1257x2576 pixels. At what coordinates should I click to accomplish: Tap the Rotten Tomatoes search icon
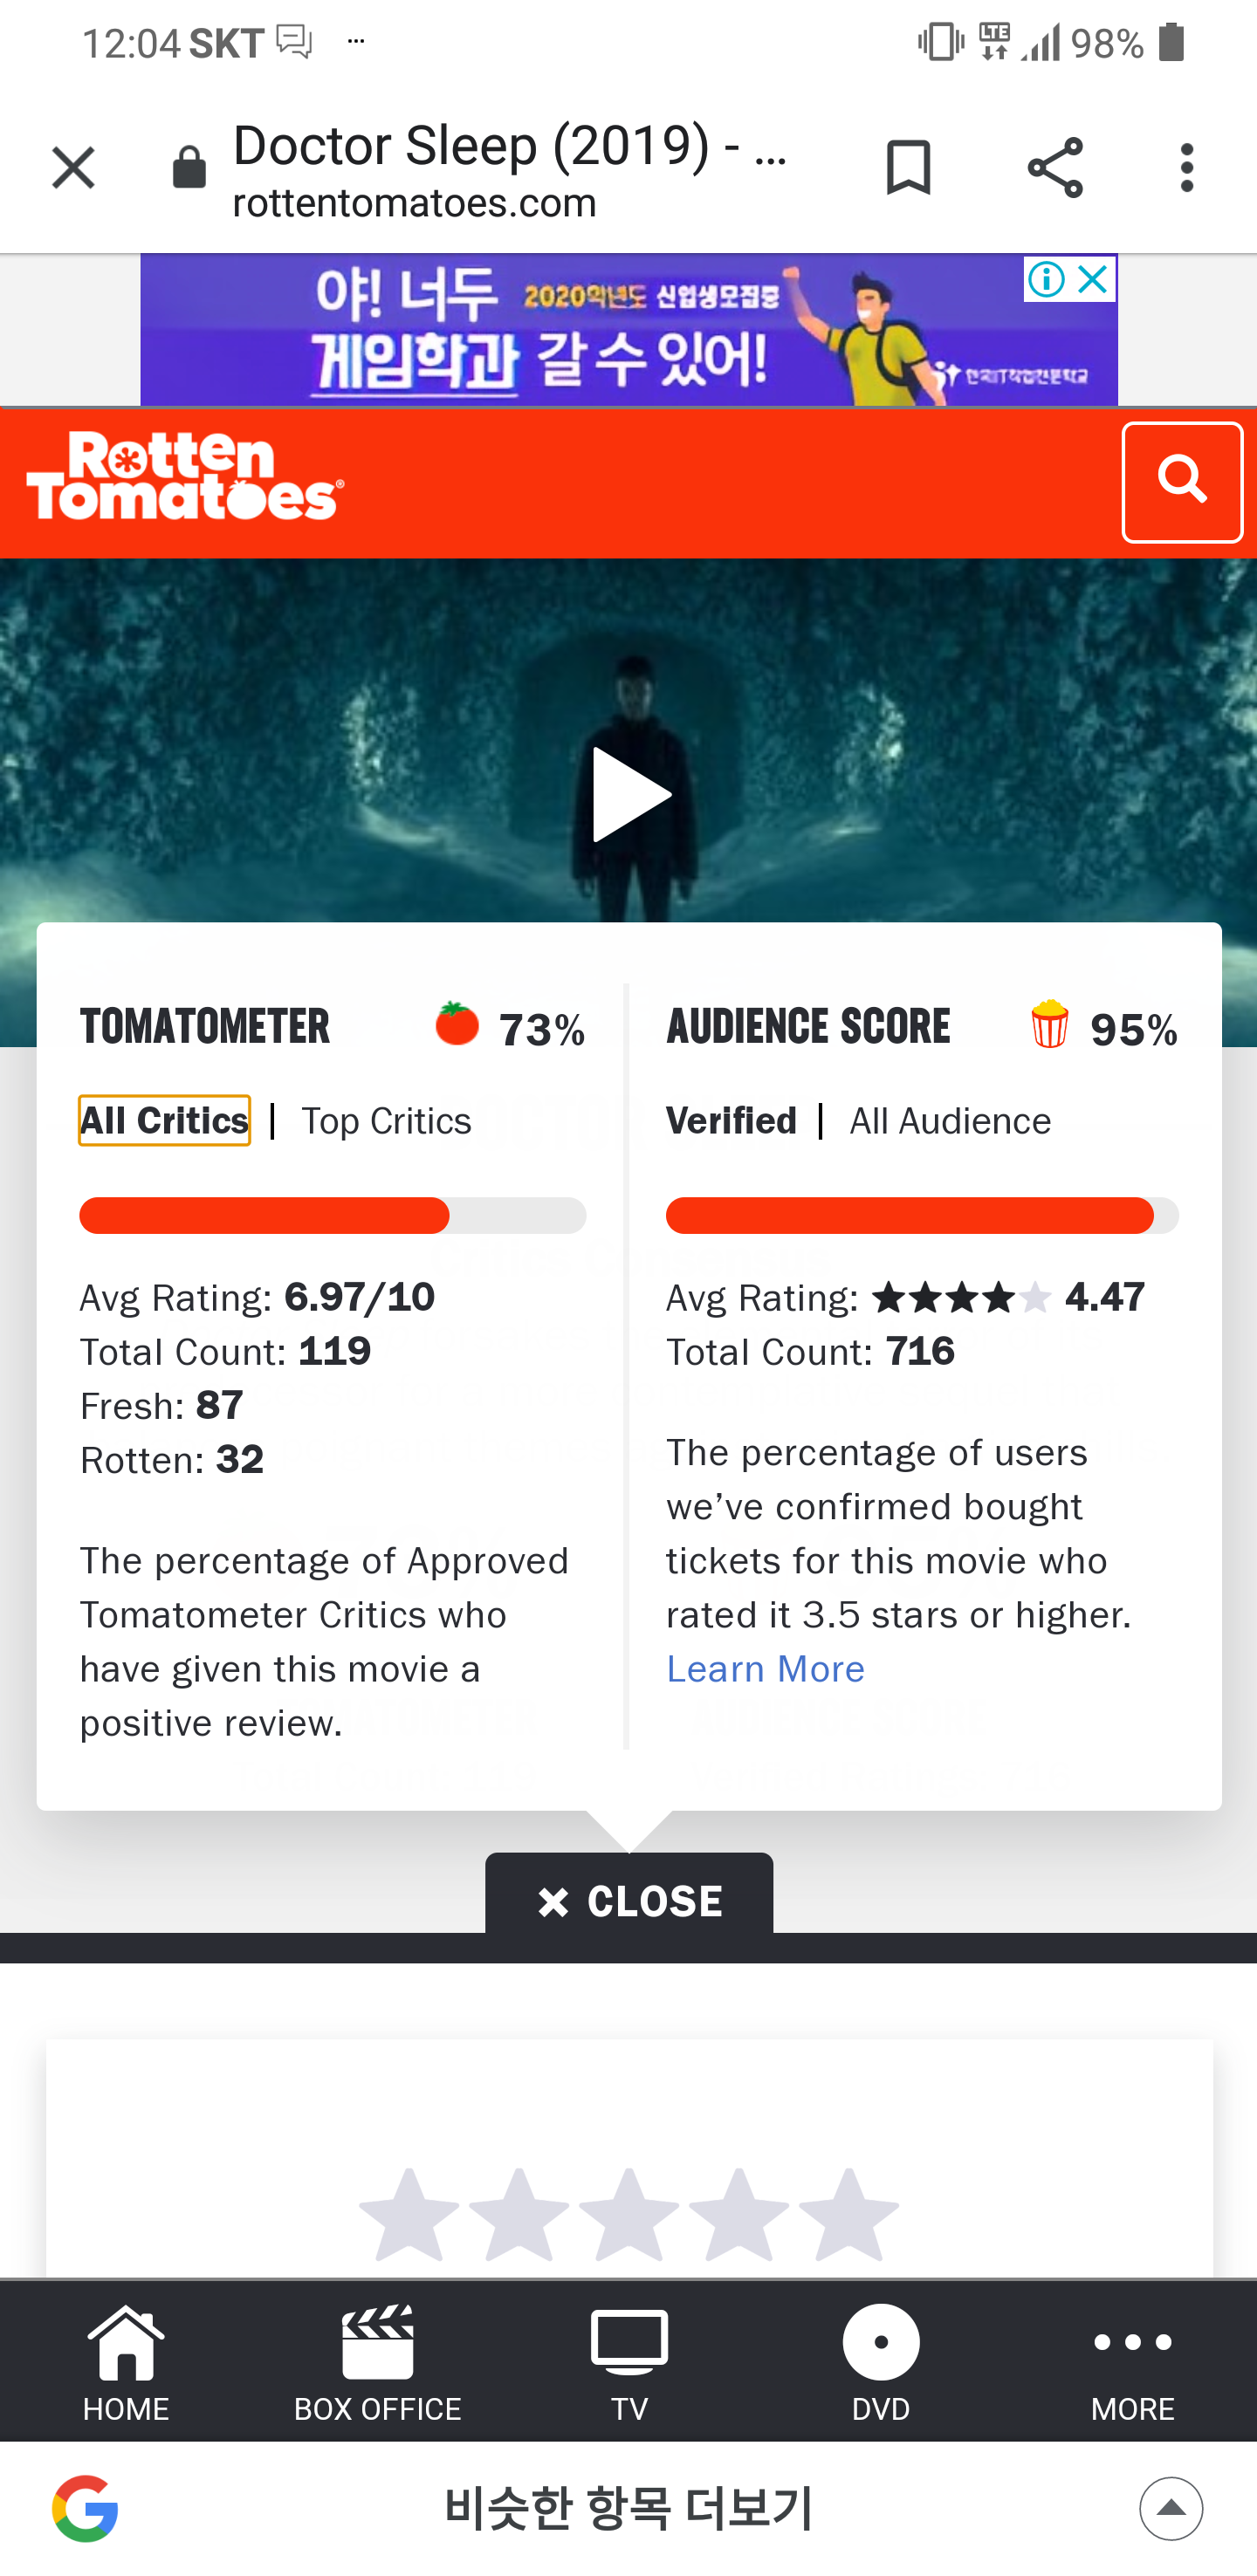tap(1181, 482)
